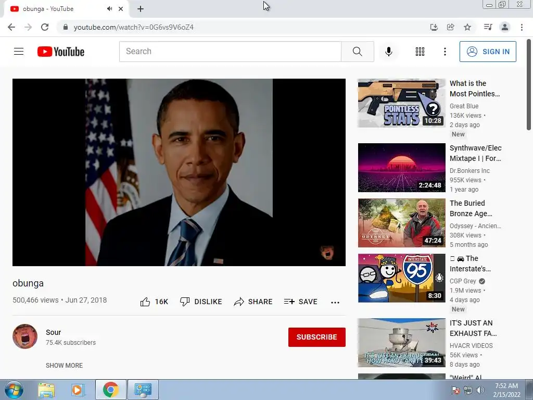533x400 pixels.
Task: Go to the YouTube home logo
Action: 61,52
